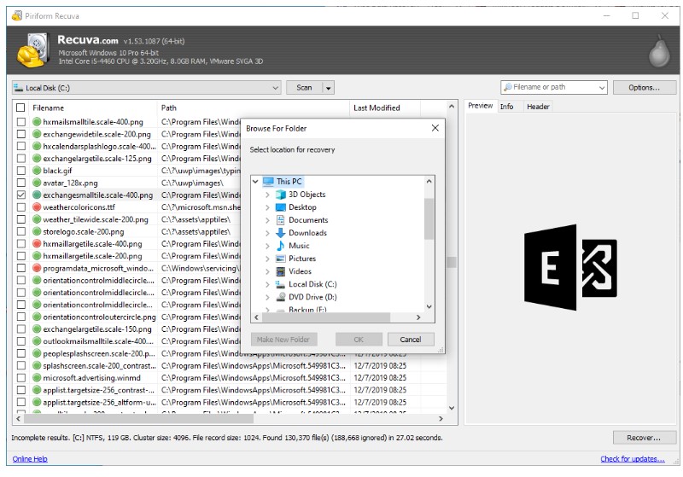Viewport: 683px width, 477px height.
Task: Click the Music note icon
Action: coord(281,246)
